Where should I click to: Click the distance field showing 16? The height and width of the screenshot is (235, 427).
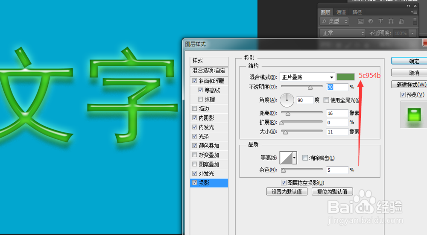click(337, 113)
